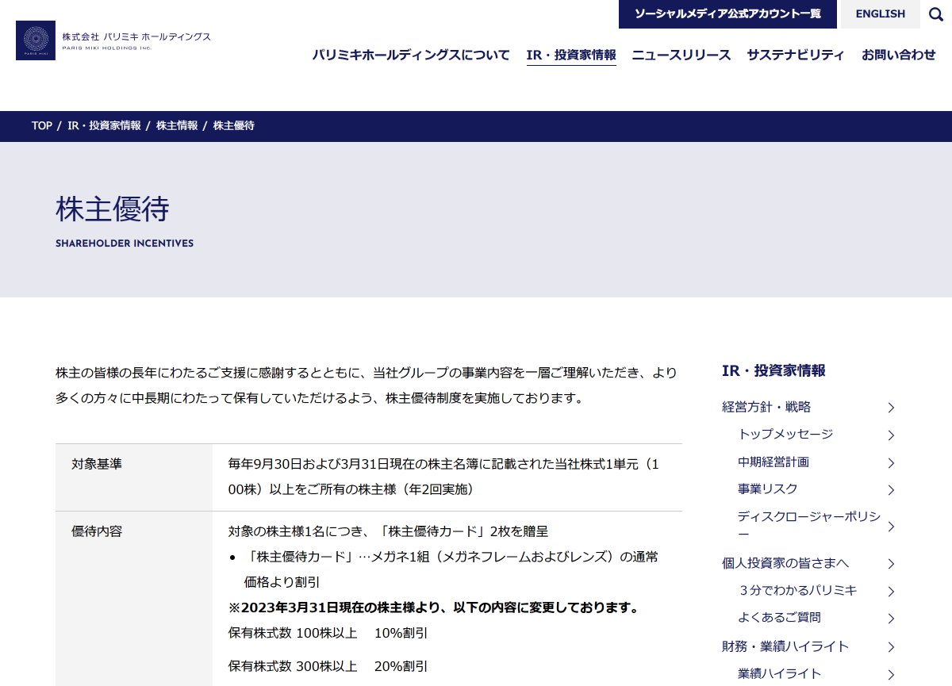Image resolution: width=952 pixels, height=686 pixels.
Task: Click the 対象基準 table header cell
Action: pos(134,477)
